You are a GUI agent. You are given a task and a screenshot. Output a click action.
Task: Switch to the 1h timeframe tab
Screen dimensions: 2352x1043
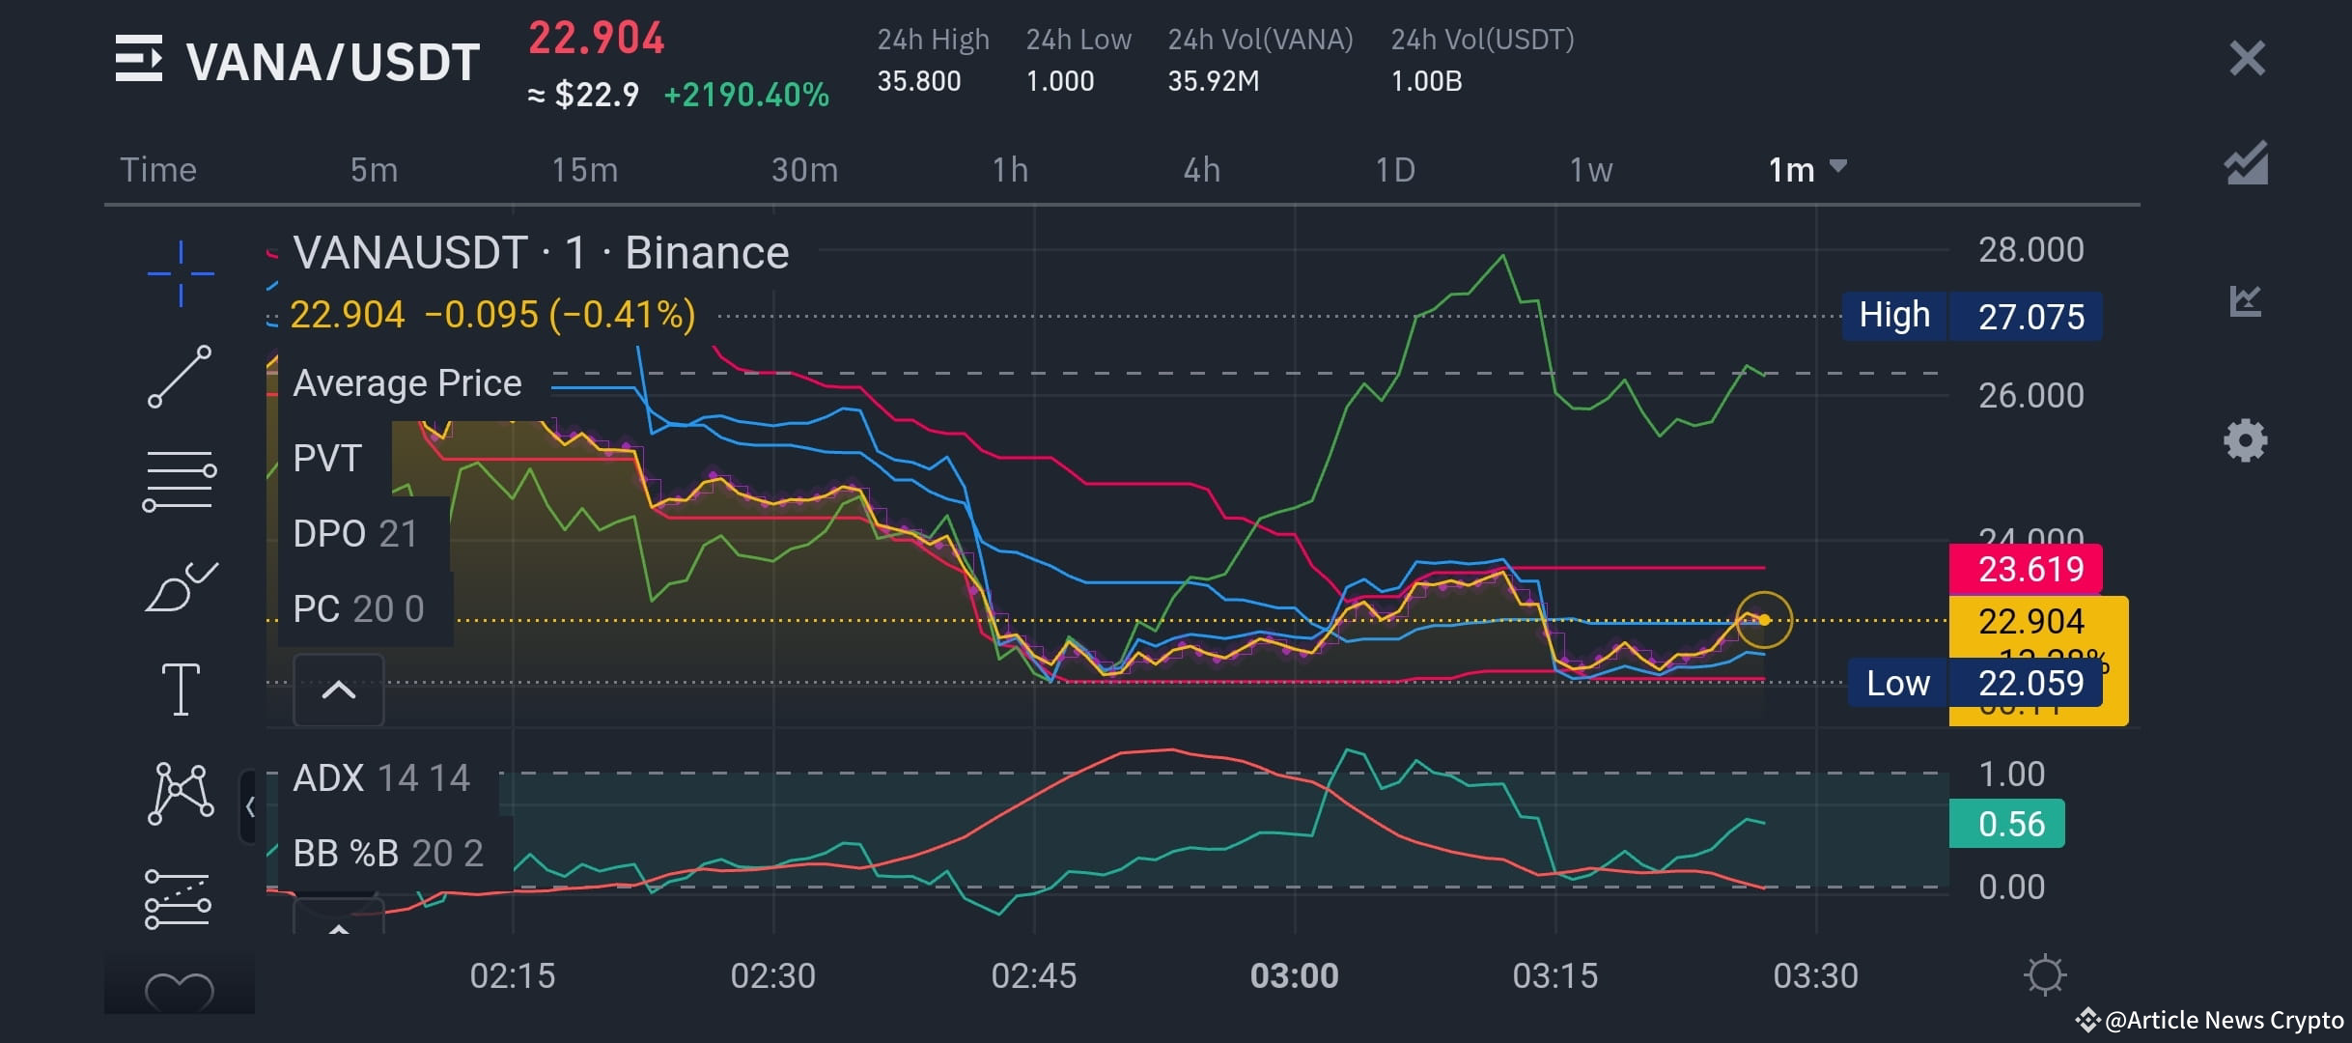pos(1009,169)
